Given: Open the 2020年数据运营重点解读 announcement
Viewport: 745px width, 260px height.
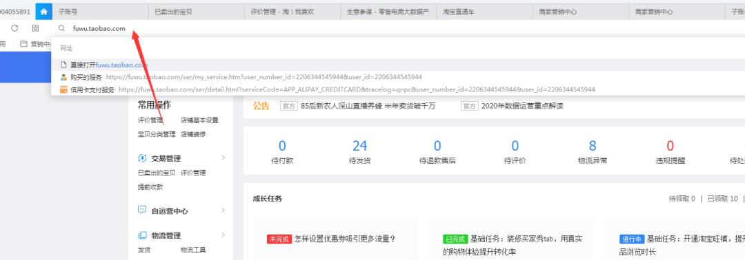Looking at the screenshot, I should click(522, 106).
